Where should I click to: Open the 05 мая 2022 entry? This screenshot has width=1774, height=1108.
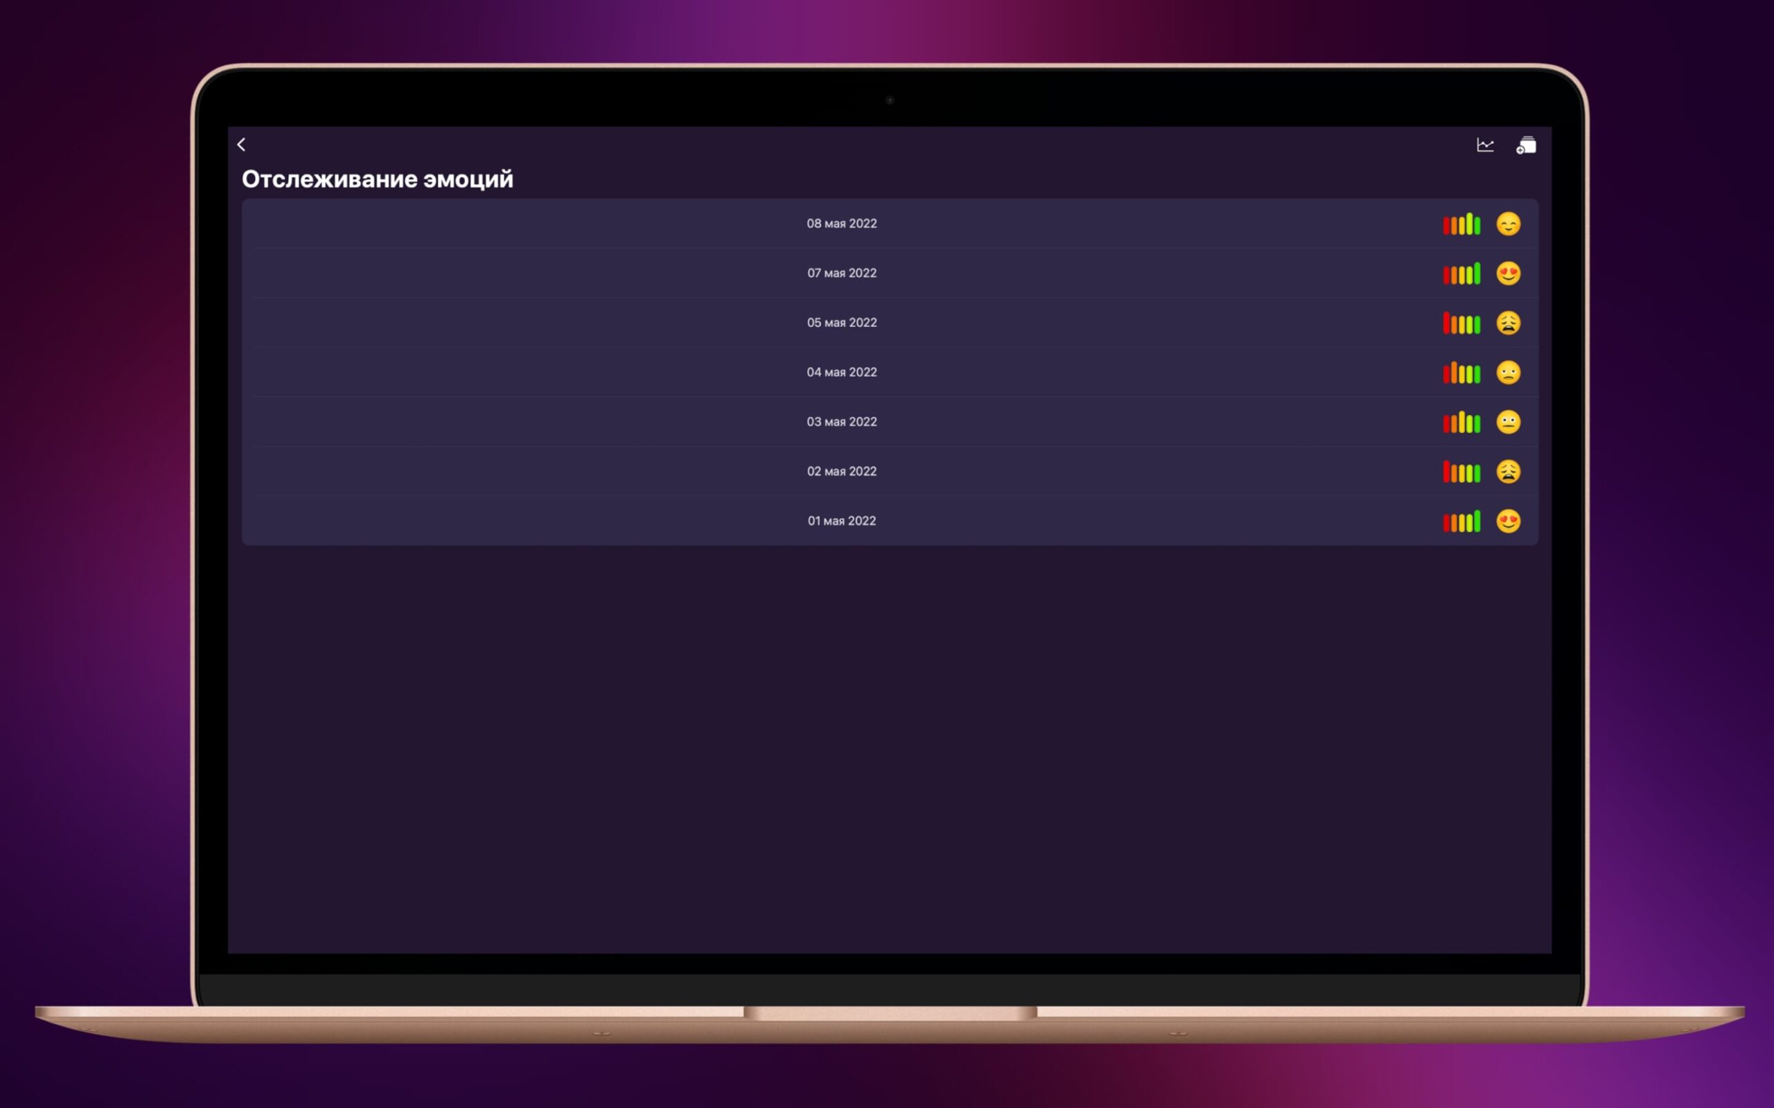coord(841,323)
